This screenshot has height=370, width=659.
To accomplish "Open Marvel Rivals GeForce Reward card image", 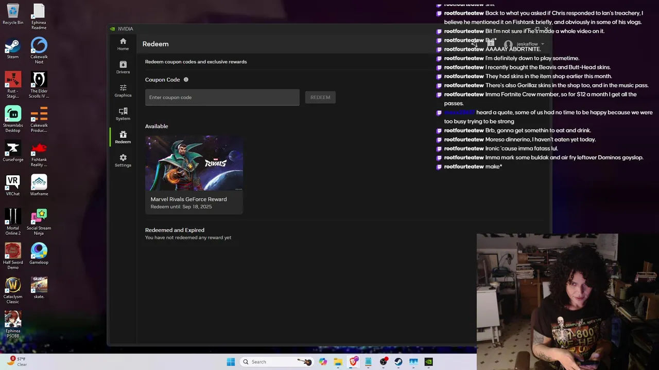I will (x=194, y=163).
